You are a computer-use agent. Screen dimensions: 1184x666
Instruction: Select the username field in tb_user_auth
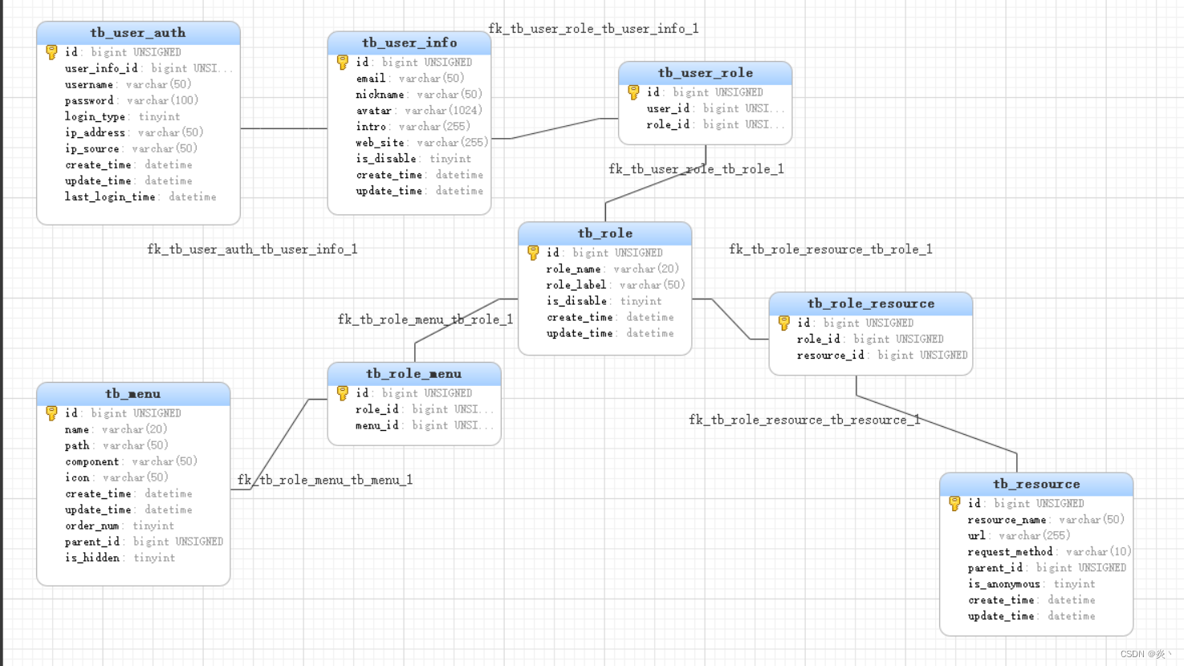click(x=128, y=84)
